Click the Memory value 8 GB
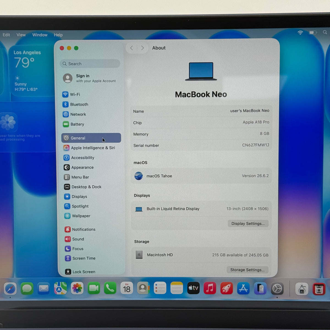The image size is (330, 330). (265, 134)
